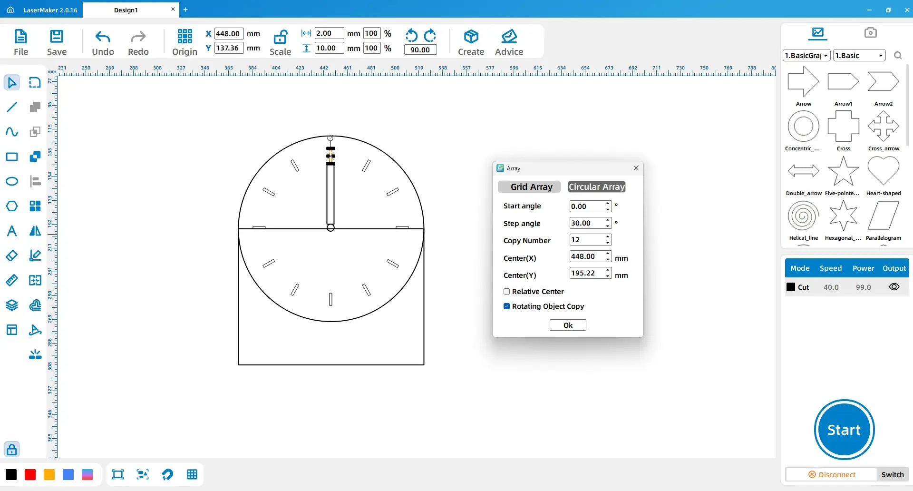Viewport: 913px width, 491px height.
Task: Increase the Copy Number stepper
Action: coord(608,237)
